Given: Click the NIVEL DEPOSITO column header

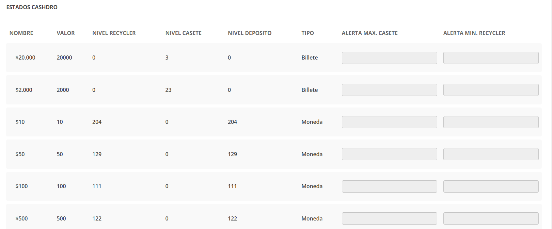Looking at the screenshot, I should coord(250,33).
